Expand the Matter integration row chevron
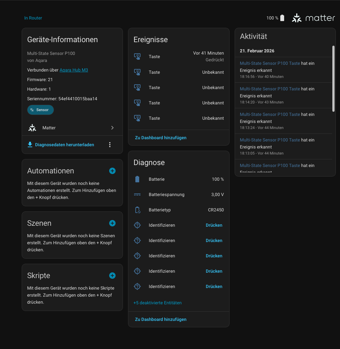The height and width of the screenshot is (349, 340). (x=112, y=128)
